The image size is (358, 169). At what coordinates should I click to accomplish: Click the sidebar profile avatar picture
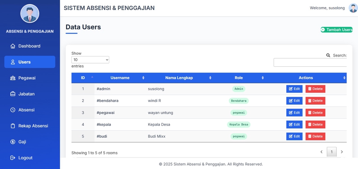29,14
